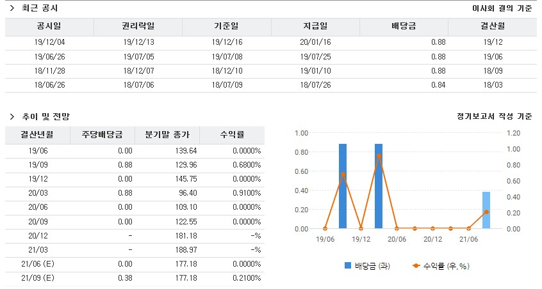Select disclosure date 18/11/28
Screen dimensions: 542x289
coord(49,71)
